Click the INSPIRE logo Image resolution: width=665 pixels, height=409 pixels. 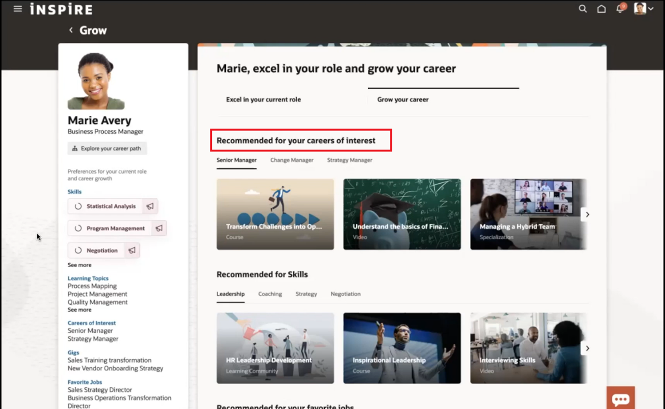point(60,8)
